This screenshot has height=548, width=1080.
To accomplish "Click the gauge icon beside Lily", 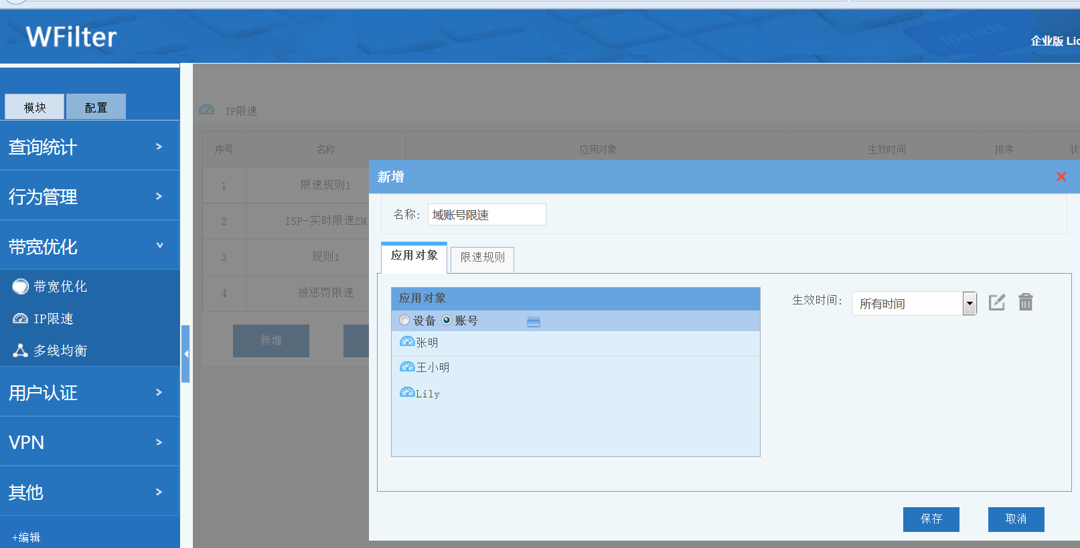I will coord(406,393).
